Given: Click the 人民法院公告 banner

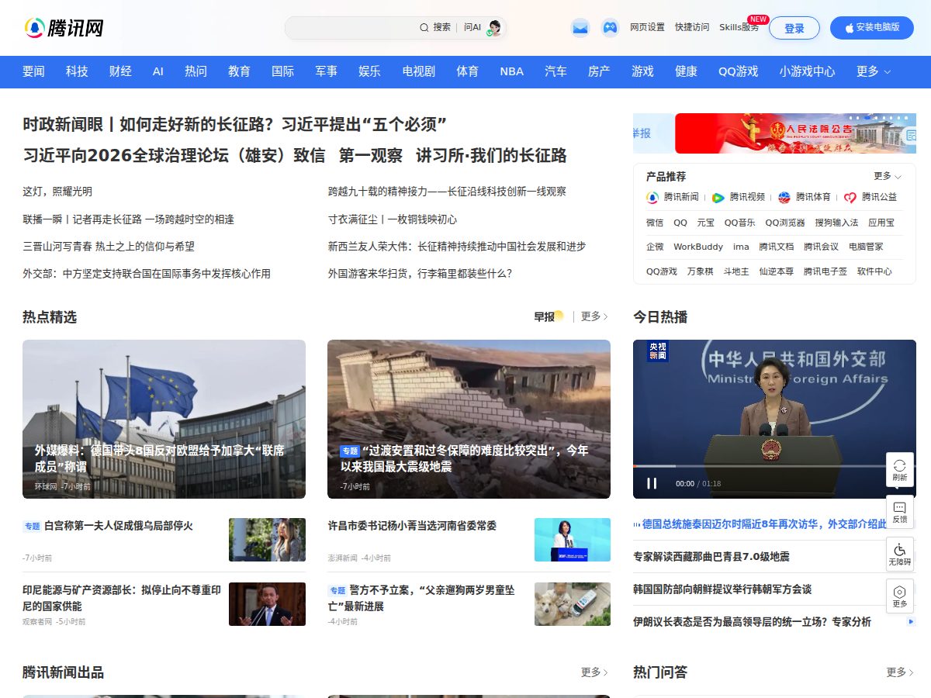Looking at the screenshot, I should (x=795, y=133).
